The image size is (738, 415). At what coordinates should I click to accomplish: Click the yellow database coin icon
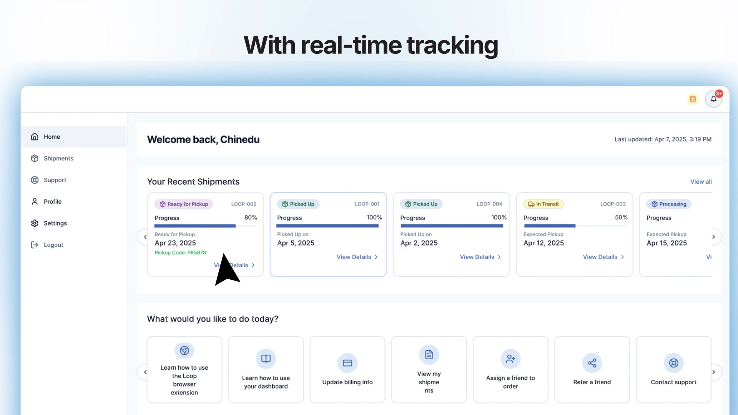tap(693, 99)
